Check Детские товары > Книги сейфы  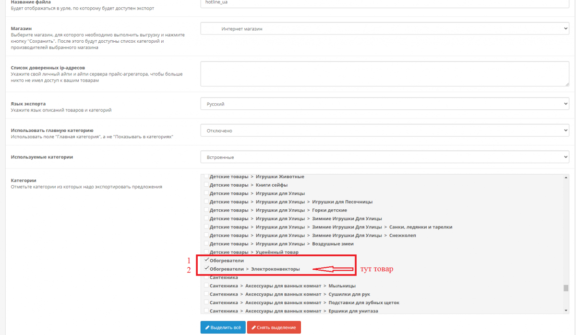(x=207, y=185)
